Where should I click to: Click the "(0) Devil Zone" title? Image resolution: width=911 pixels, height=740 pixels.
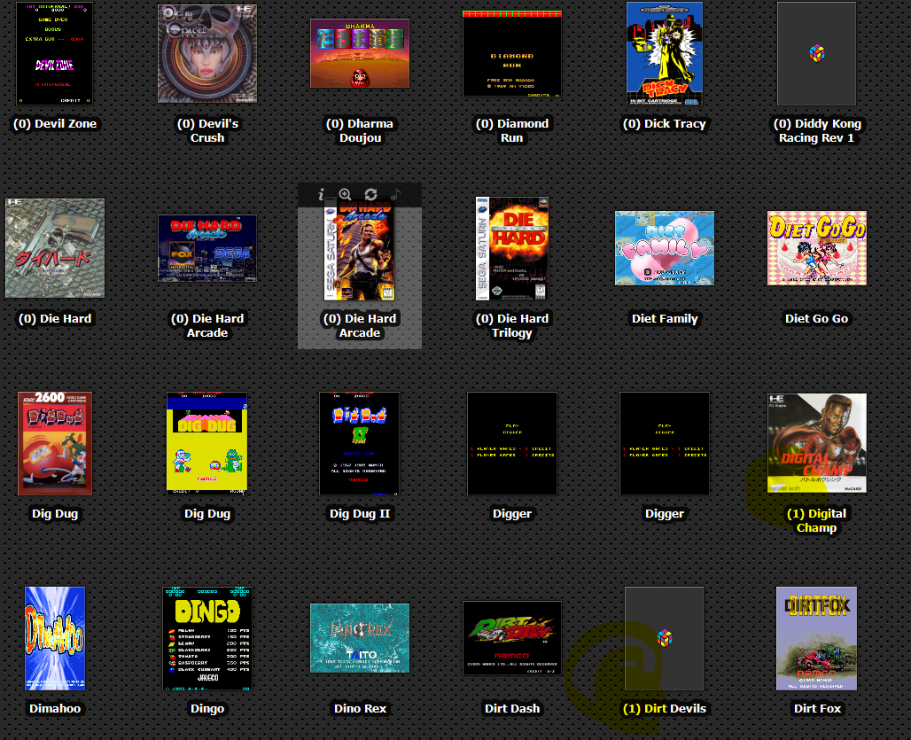(x=55, y=124)
